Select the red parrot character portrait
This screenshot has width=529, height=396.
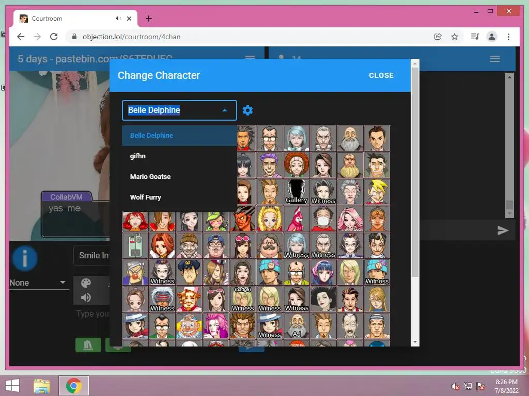[x=296, y=219]
